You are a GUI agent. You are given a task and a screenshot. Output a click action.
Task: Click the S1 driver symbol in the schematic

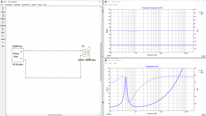click(x=86, y=53)
